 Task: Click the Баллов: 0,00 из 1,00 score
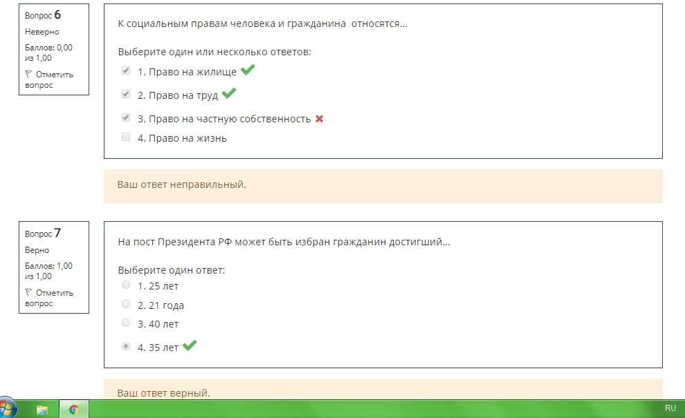[x=48, y=53]
